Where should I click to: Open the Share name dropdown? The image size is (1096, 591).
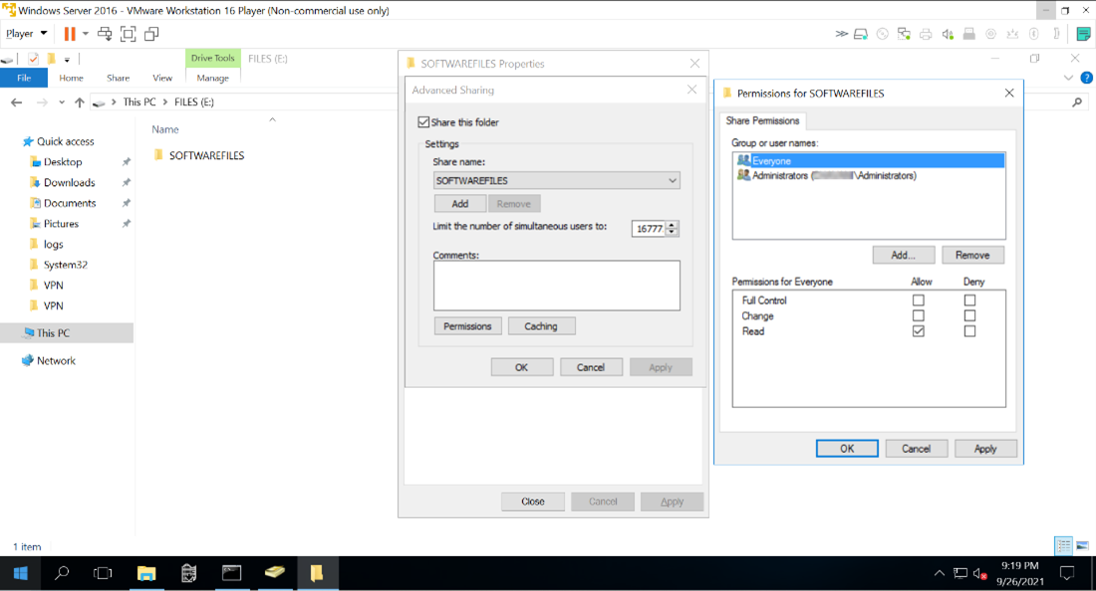[673, 180]
